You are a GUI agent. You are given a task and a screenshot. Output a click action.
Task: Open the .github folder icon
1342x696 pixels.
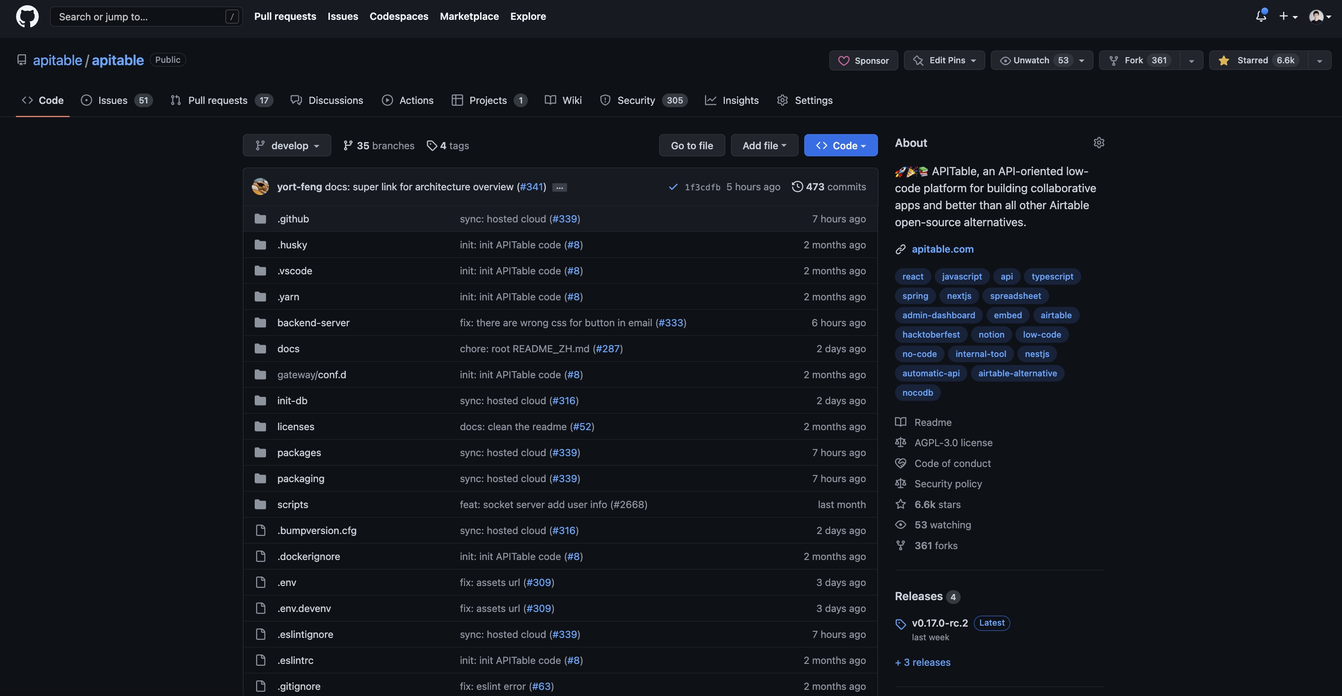point(260,219)
